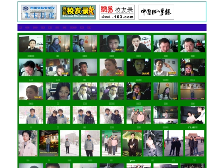Open photo of headphone man with hand on chin
Image resolution: width=224 pixels, height=168 pixels.
point(85,67)
